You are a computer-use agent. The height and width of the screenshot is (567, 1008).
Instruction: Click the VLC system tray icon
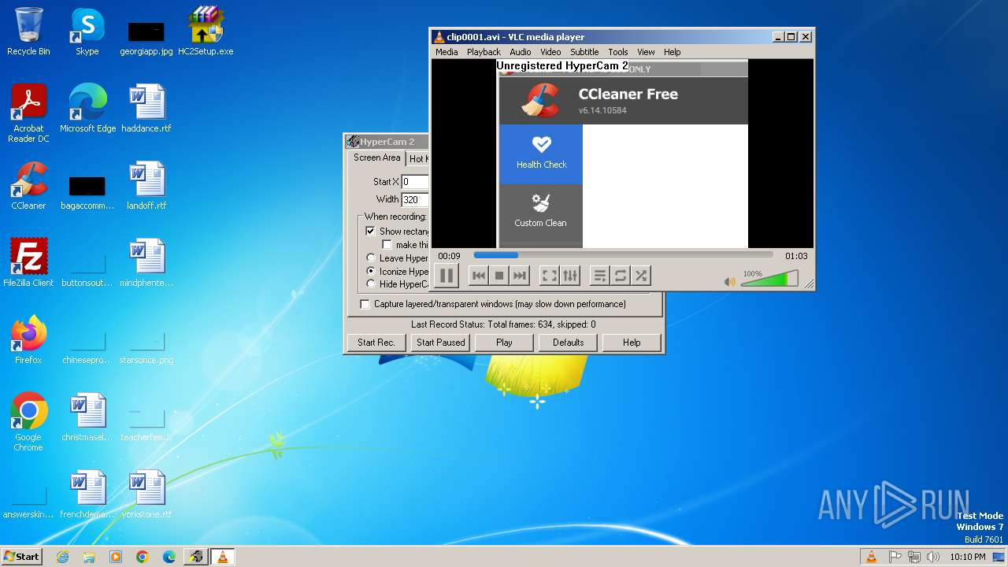point(871,557)
